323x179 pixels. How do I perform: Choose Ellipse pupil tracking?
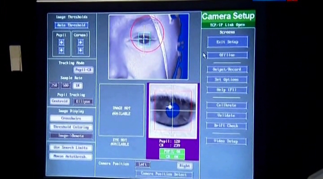coord(83,102)
